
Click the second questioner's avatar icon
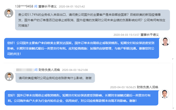[x=9, y=77]
